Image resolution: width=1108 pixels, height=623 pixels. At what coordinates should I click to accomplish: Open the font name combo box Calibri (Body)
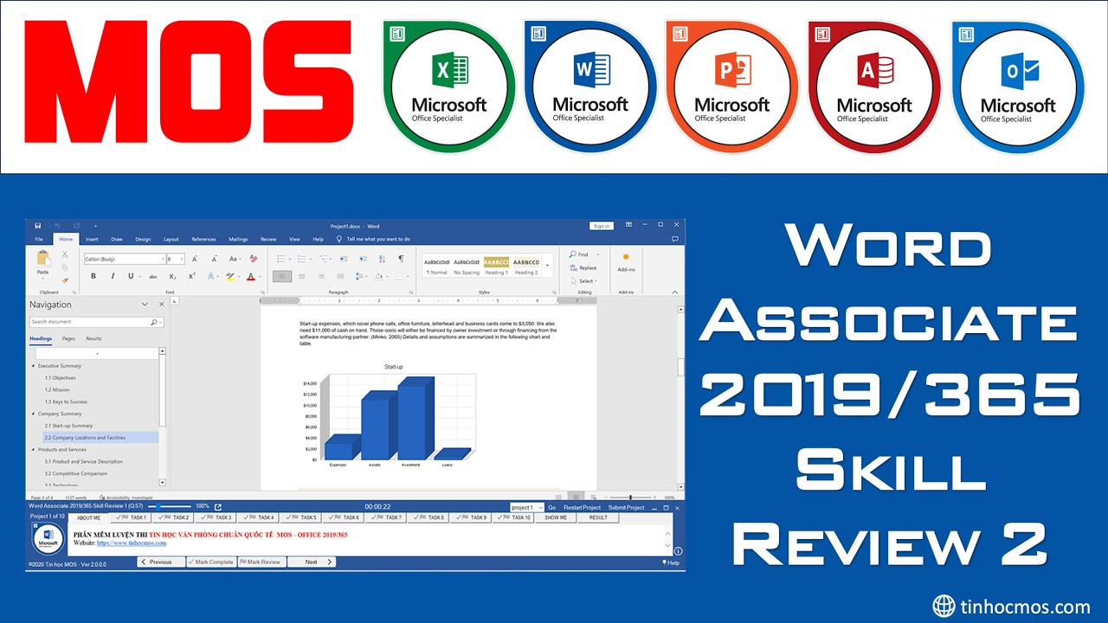pyautogui.click(x=124, y=259)
